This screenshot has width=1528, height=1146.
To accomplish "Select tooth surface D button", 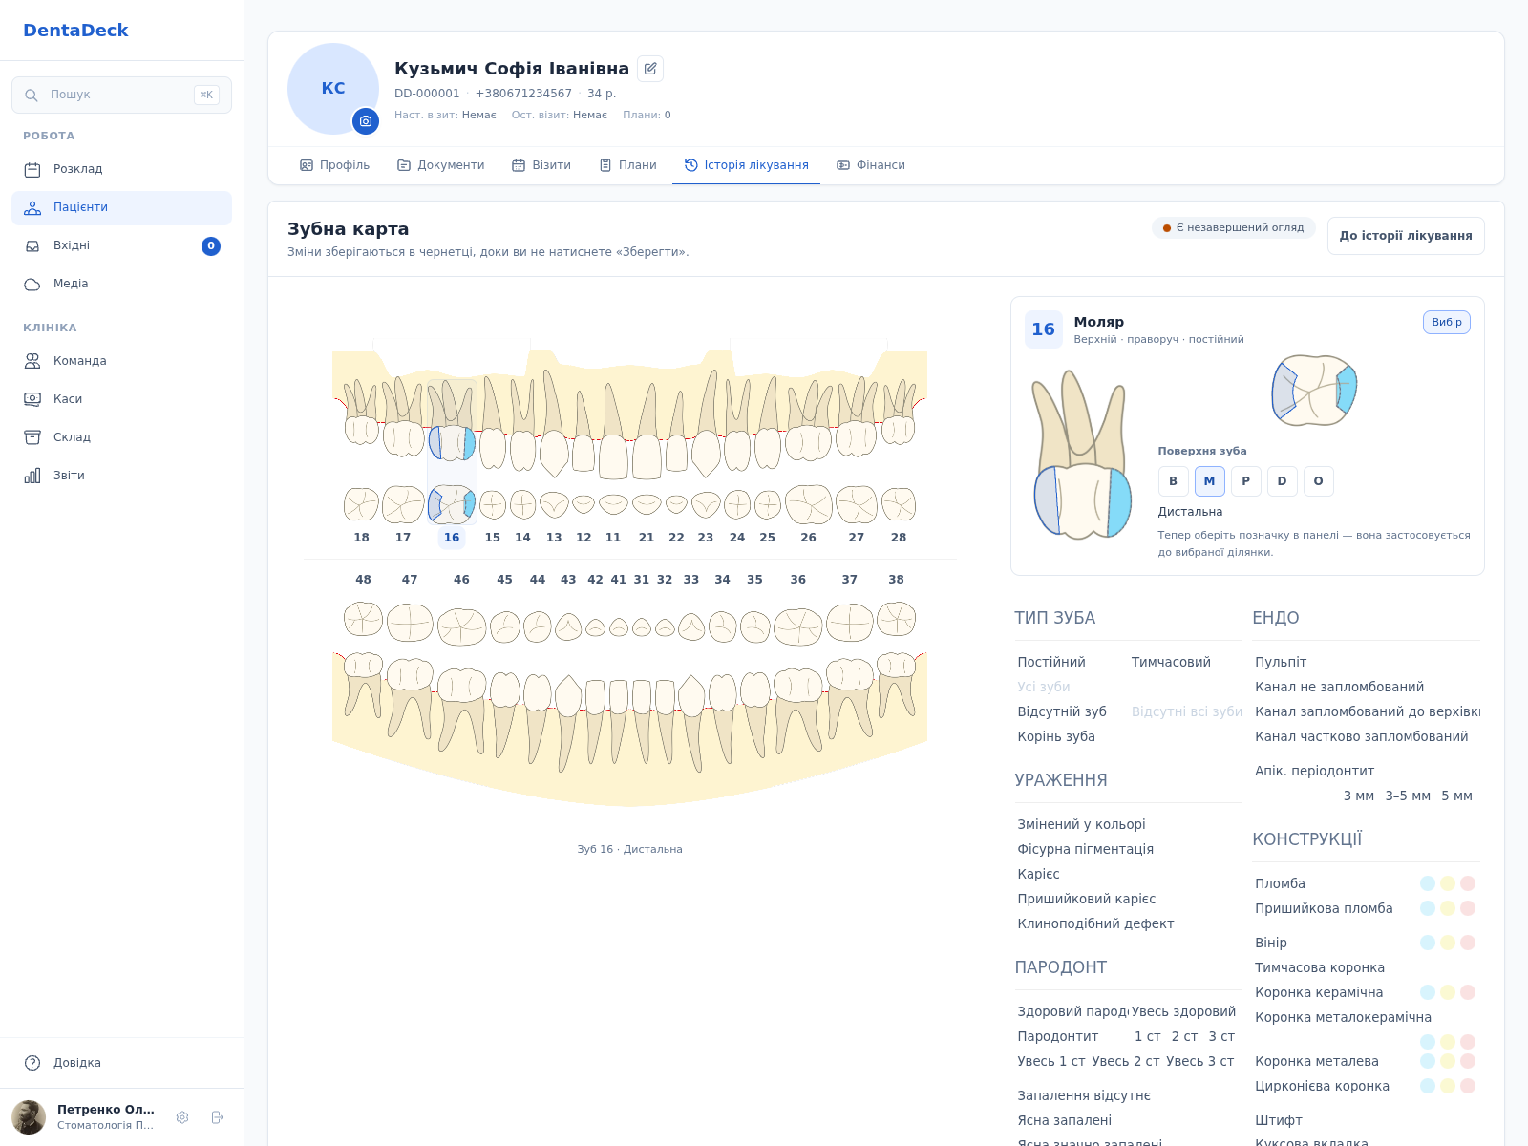I will [x=1283, y=481].
